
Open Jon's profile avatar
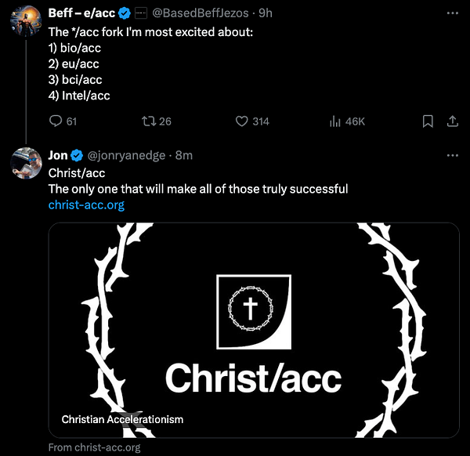pyautogui.click(x=26, y=161)
